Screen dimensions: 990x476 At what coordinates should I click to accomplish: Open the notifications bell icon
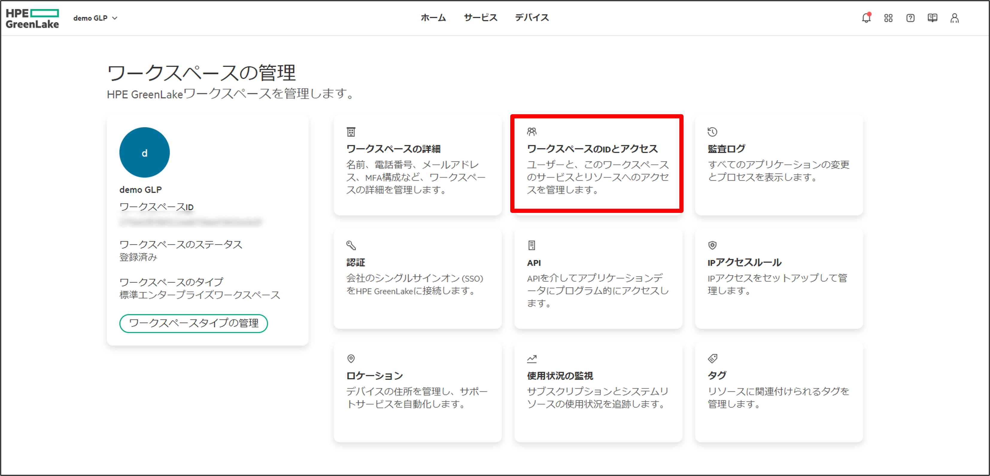[x=866, y=18]
